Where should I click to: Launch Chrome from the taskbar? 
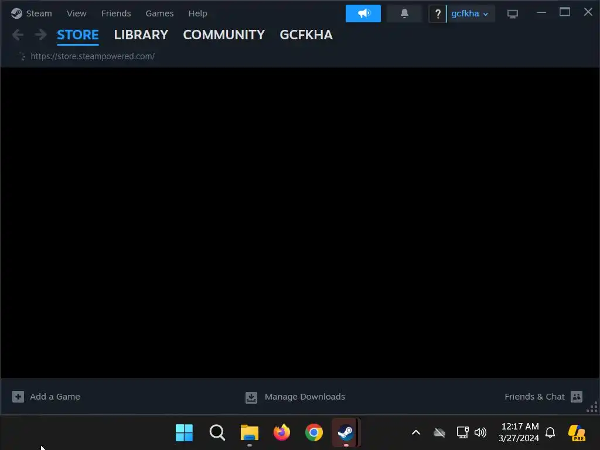tap(314, 433)
